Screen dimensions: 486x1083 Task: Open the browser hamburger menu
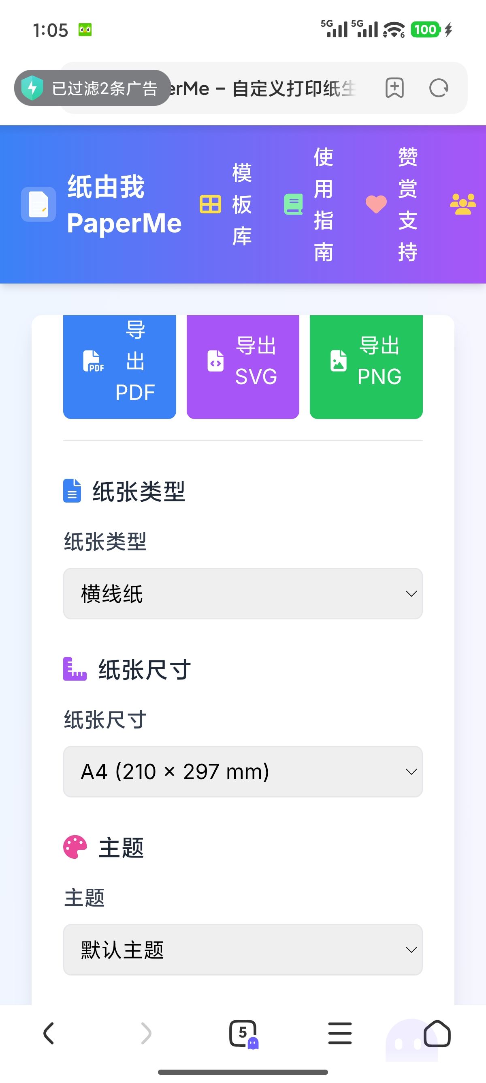pyautogui.click(x=339, y=1034)
